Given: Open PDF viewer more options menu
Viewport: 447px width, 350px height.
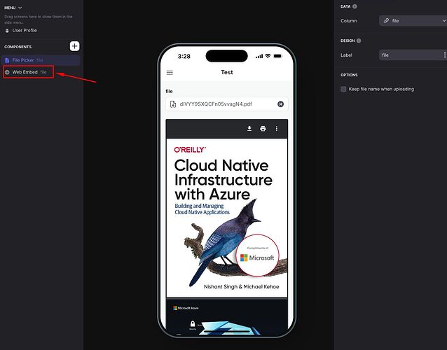Looking at the screenshot, I should point(276,128).
